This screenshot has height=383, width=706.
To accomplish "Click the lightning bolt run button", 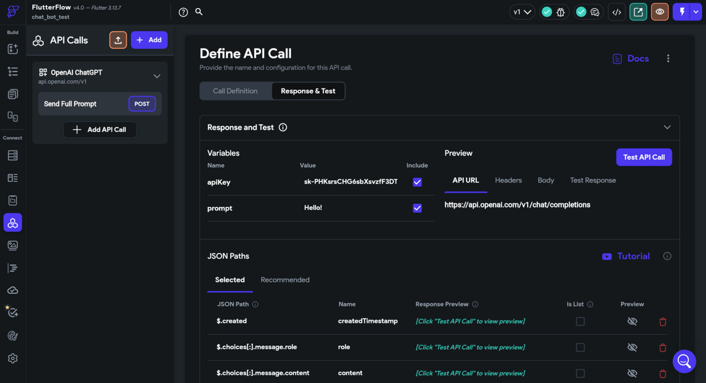I will [682, 12].
